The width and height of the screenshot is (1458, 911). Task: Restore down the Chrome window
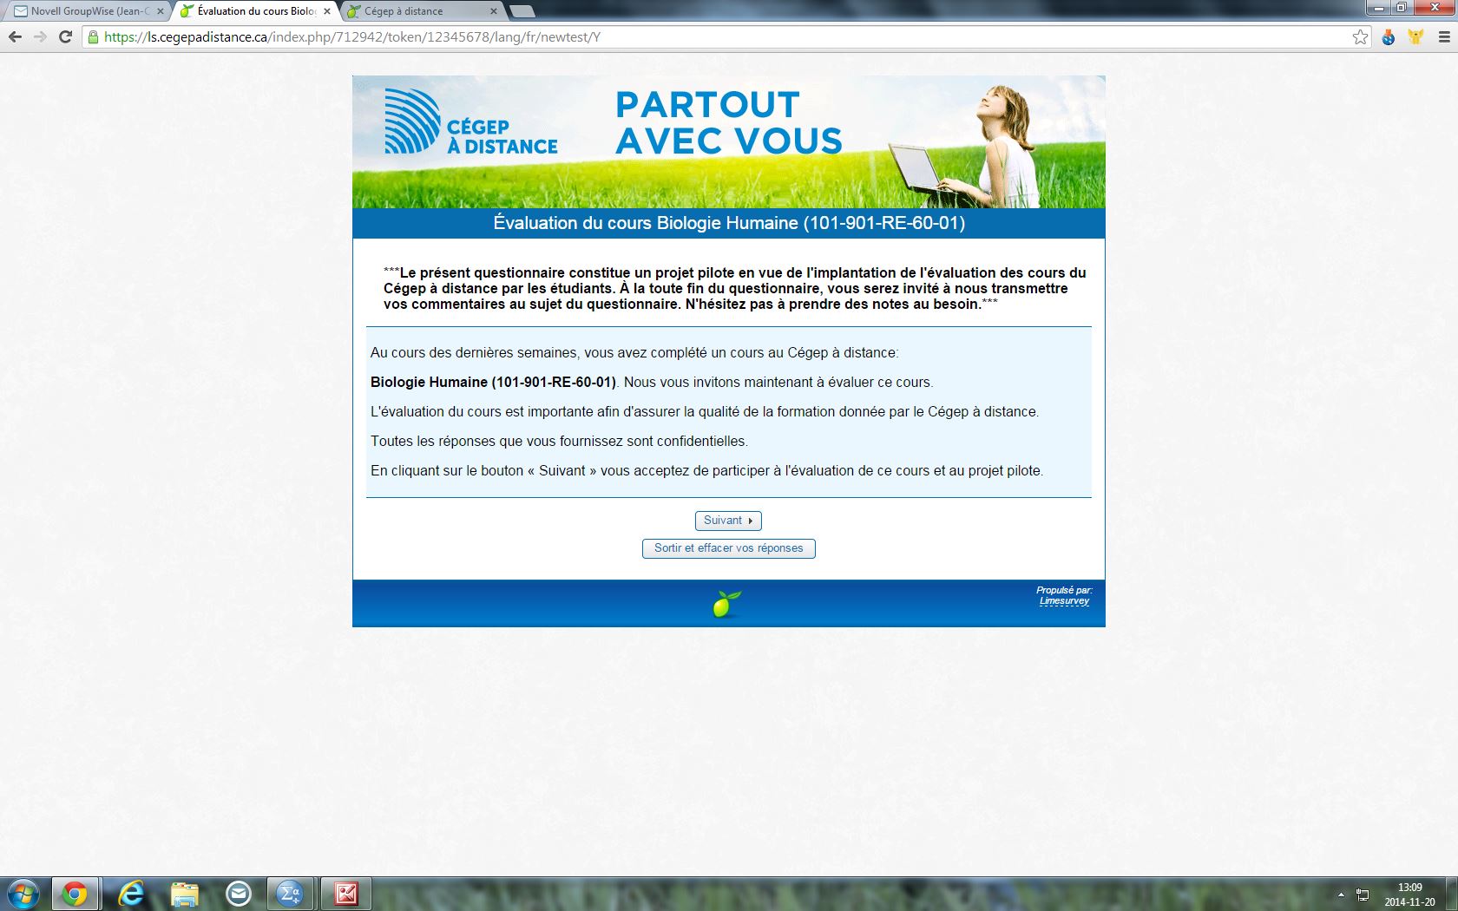(x=1402, y=9)
